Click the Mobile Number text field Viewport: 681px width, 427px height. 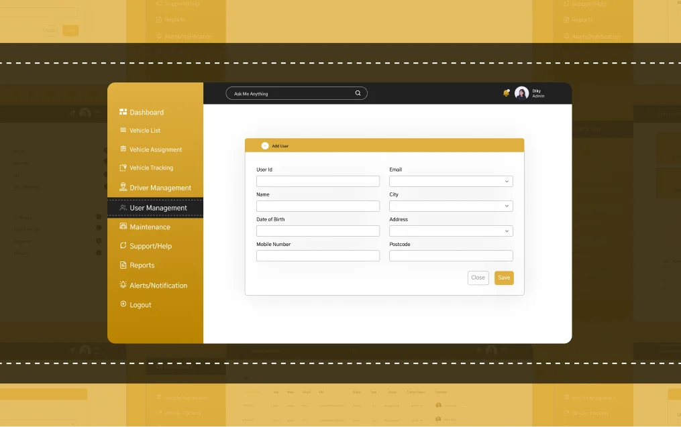click(x=317, y=256)
